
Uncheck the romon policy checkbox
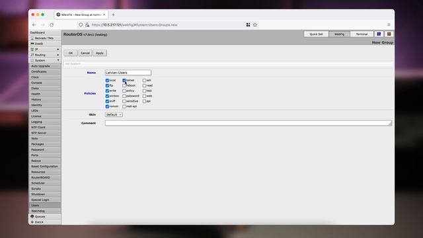(x=107, y=106)
